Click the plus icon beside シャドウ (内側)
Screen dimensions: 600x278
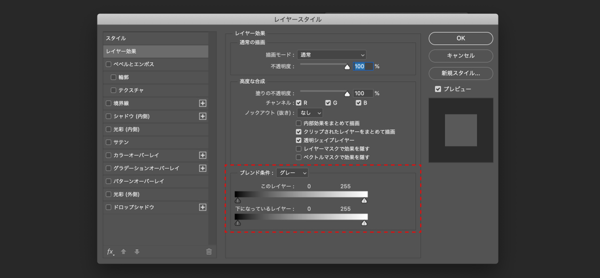[202, 116]
